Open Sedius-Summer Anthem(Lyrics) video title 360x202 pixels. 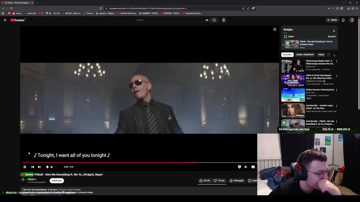click(320, 90)
